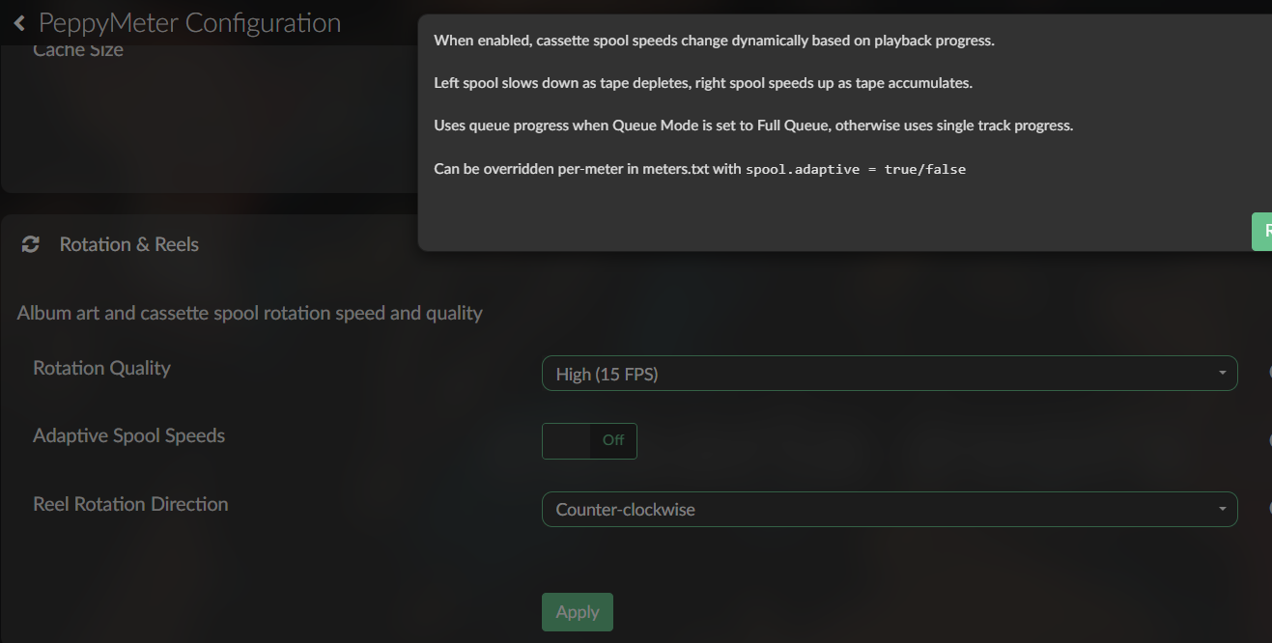The width and height of the screenshot is (1272, 643).
Task: Click the Off label of the spool toggle
Action: coord(613,440)
